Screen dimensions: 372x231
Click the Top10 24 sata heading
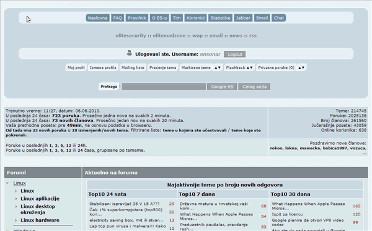point(107,194)
